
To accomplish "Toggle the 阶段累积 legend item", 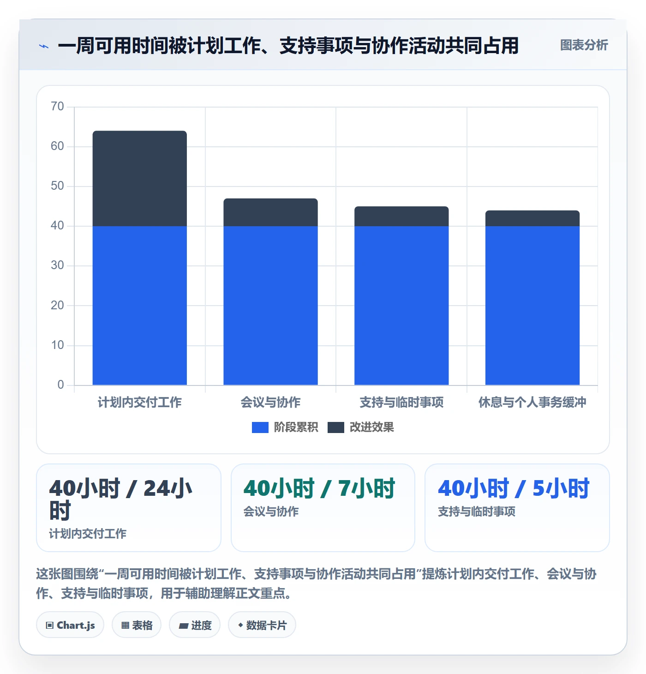I will click(x=285, y=427).
